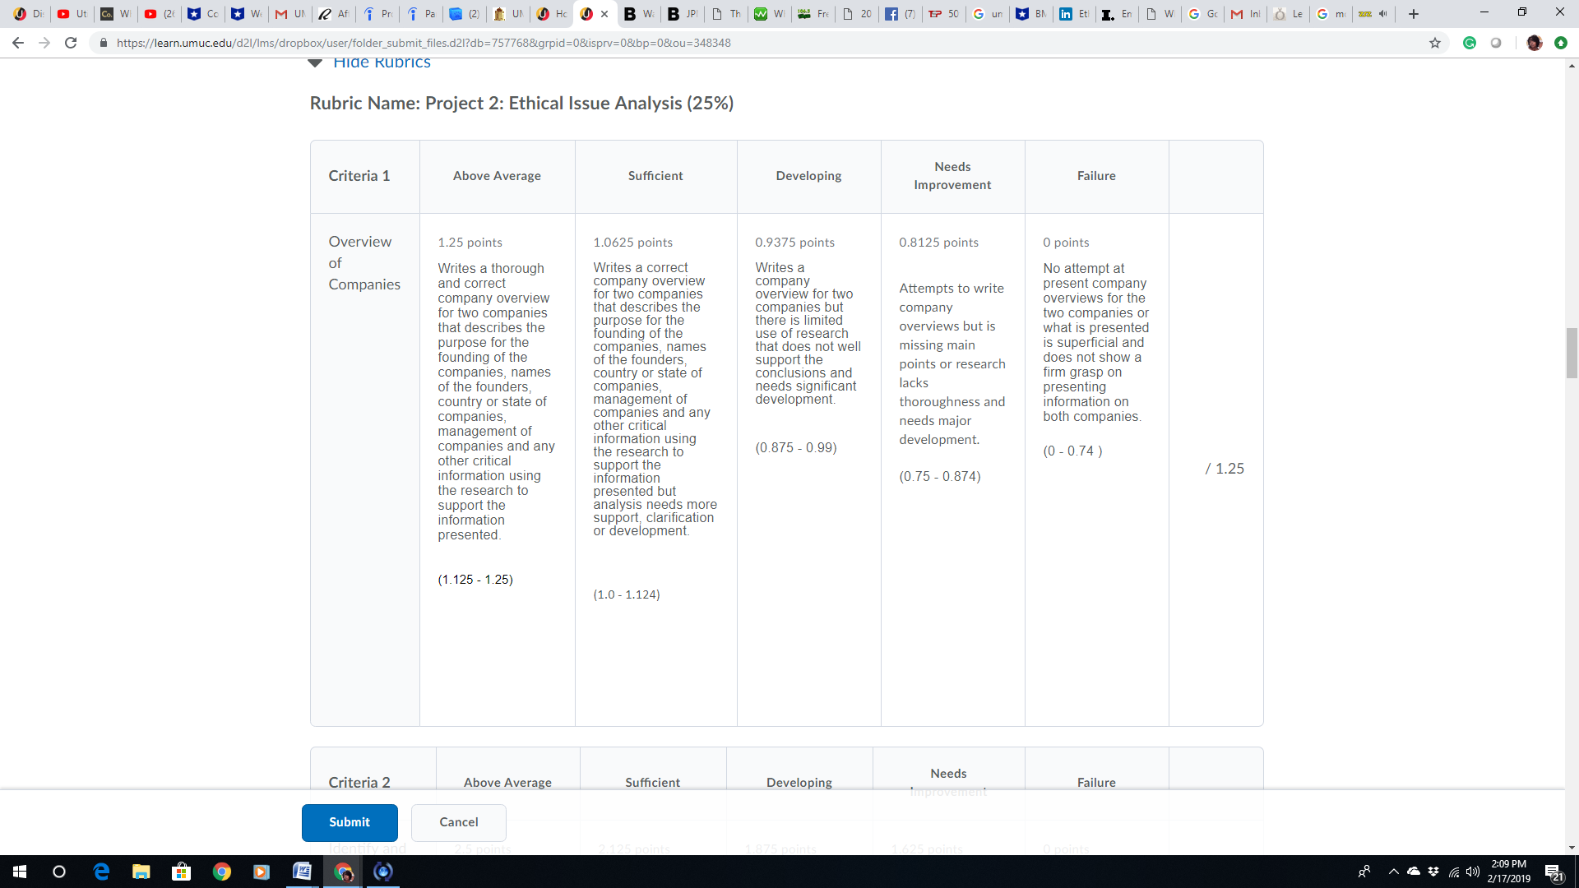Open the Windows Start menu
The height and width of the screenshot is (888, 1579).
(18, 872)
